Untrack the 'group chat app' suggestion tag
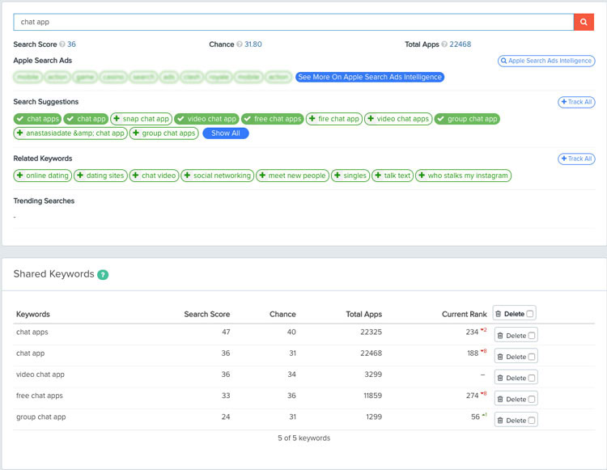Viewport: 607px width, 470px height. click(467, 119)
